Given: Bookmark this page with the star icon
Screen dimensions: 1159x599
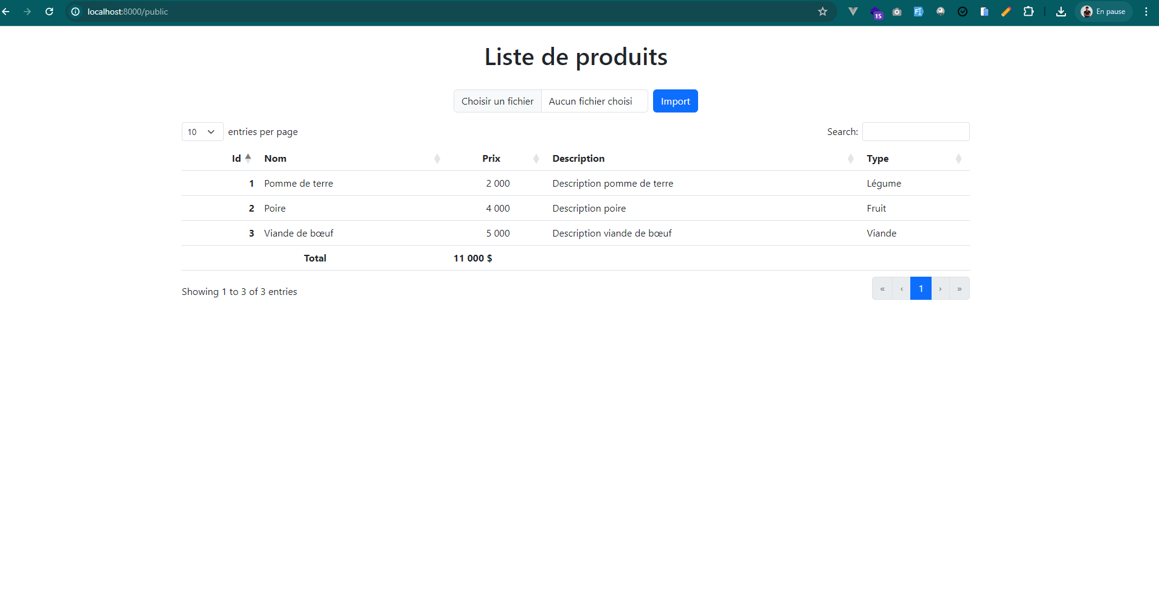Looking at the screenshot, I should (823, 12).
